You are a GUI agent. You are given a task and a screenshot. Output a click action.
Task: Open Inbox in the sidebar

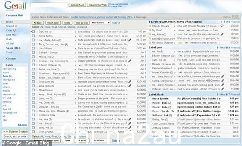pyautogui.click(x=10, y=22)
